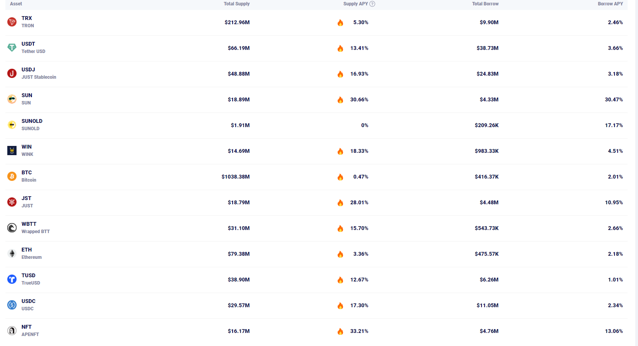Click the Asset column header
The width and height of the screenshot is (638, 346).
click(x=16, y=4)
